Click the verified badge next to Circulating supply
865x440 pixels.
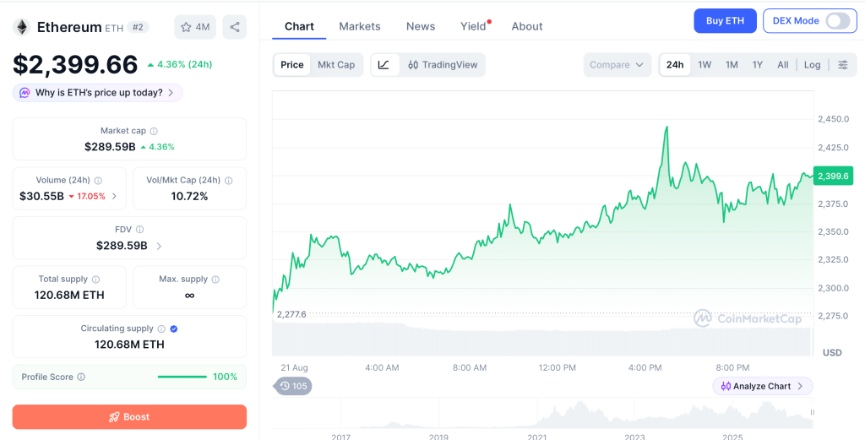point(174,329)
